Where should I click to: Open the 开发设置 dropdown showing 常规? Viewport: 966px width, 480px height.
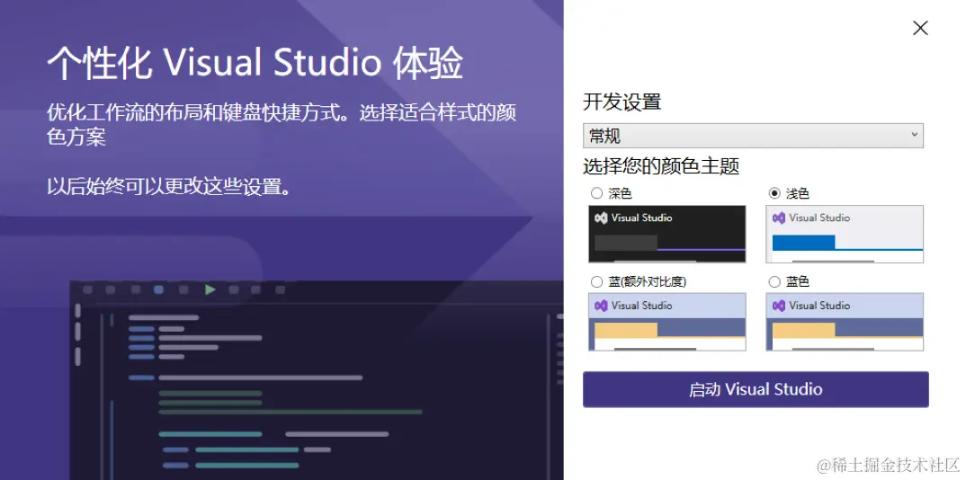pos(753,136)
